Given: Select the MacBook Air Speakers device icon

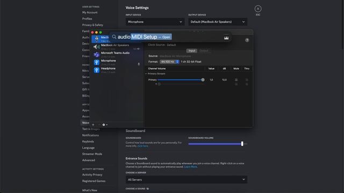Looking at the screenshot, I should [x=97, y=47].
